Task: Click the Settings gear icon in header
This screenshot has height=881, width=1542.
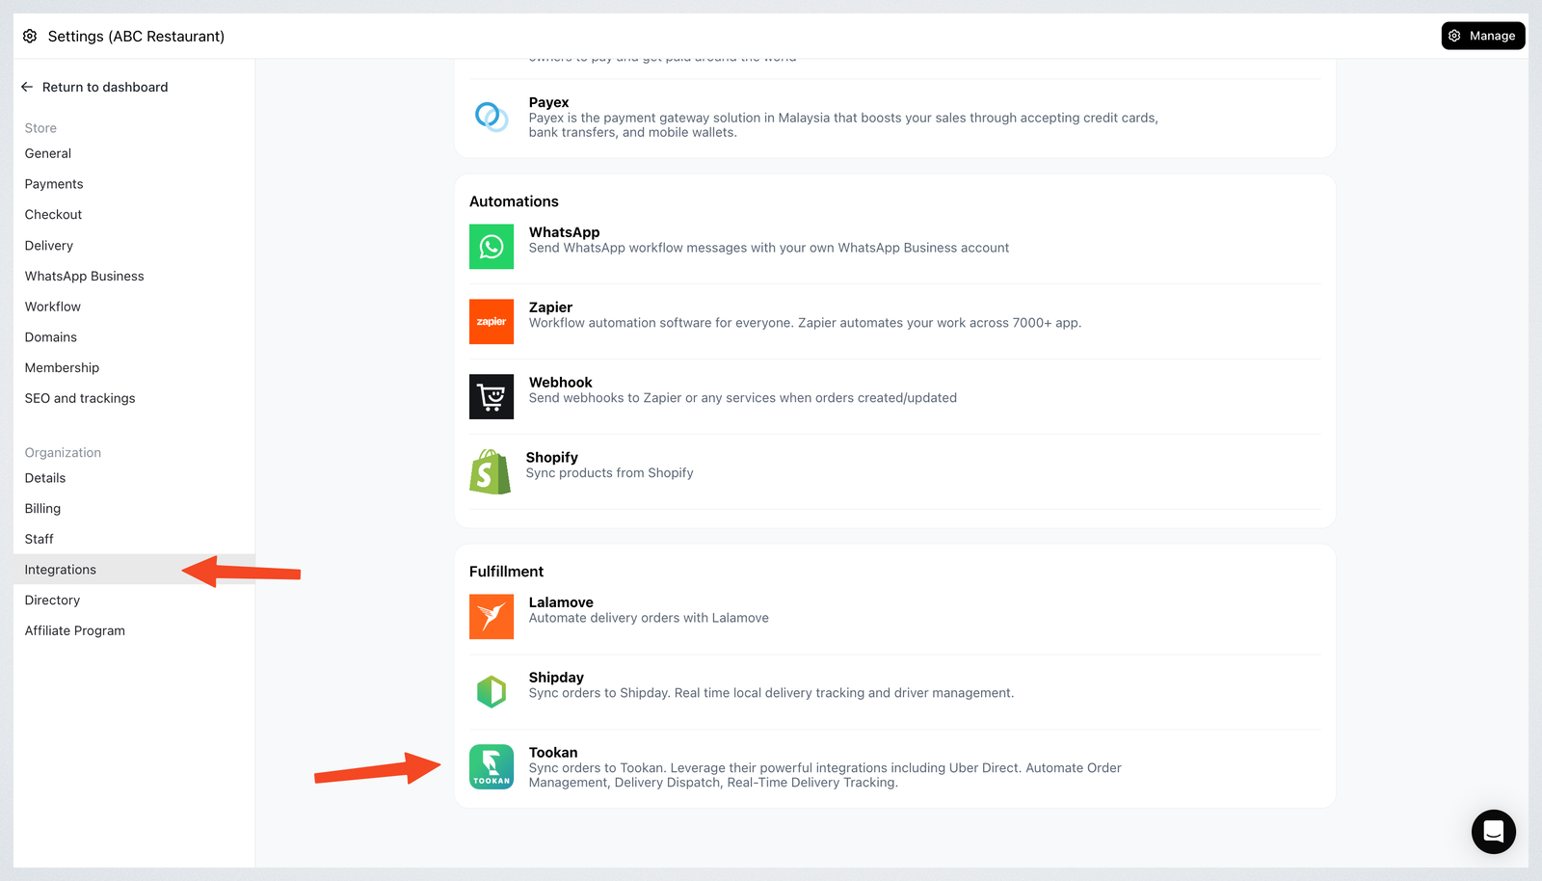Action: coord(30,36)
